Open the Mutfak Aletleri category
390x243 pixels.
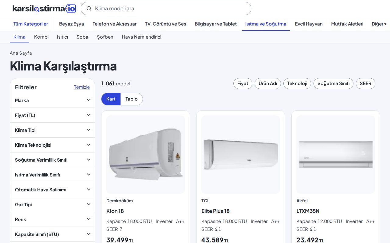pos(347,24)
